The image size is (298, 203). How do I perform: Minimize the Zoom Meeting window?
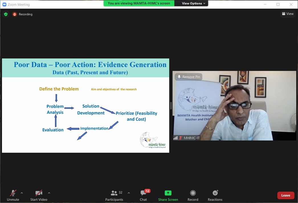pyautogui.click(x=265, y=4)
